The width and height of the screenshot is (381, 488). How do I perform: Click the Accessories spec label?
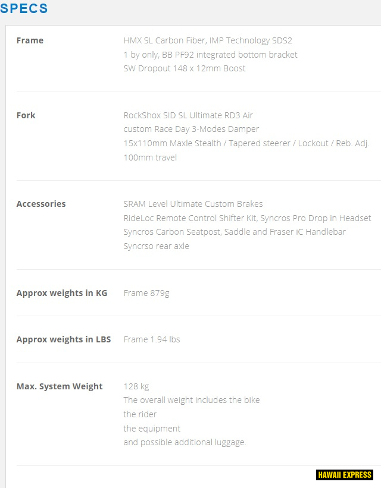coord(41,204)
